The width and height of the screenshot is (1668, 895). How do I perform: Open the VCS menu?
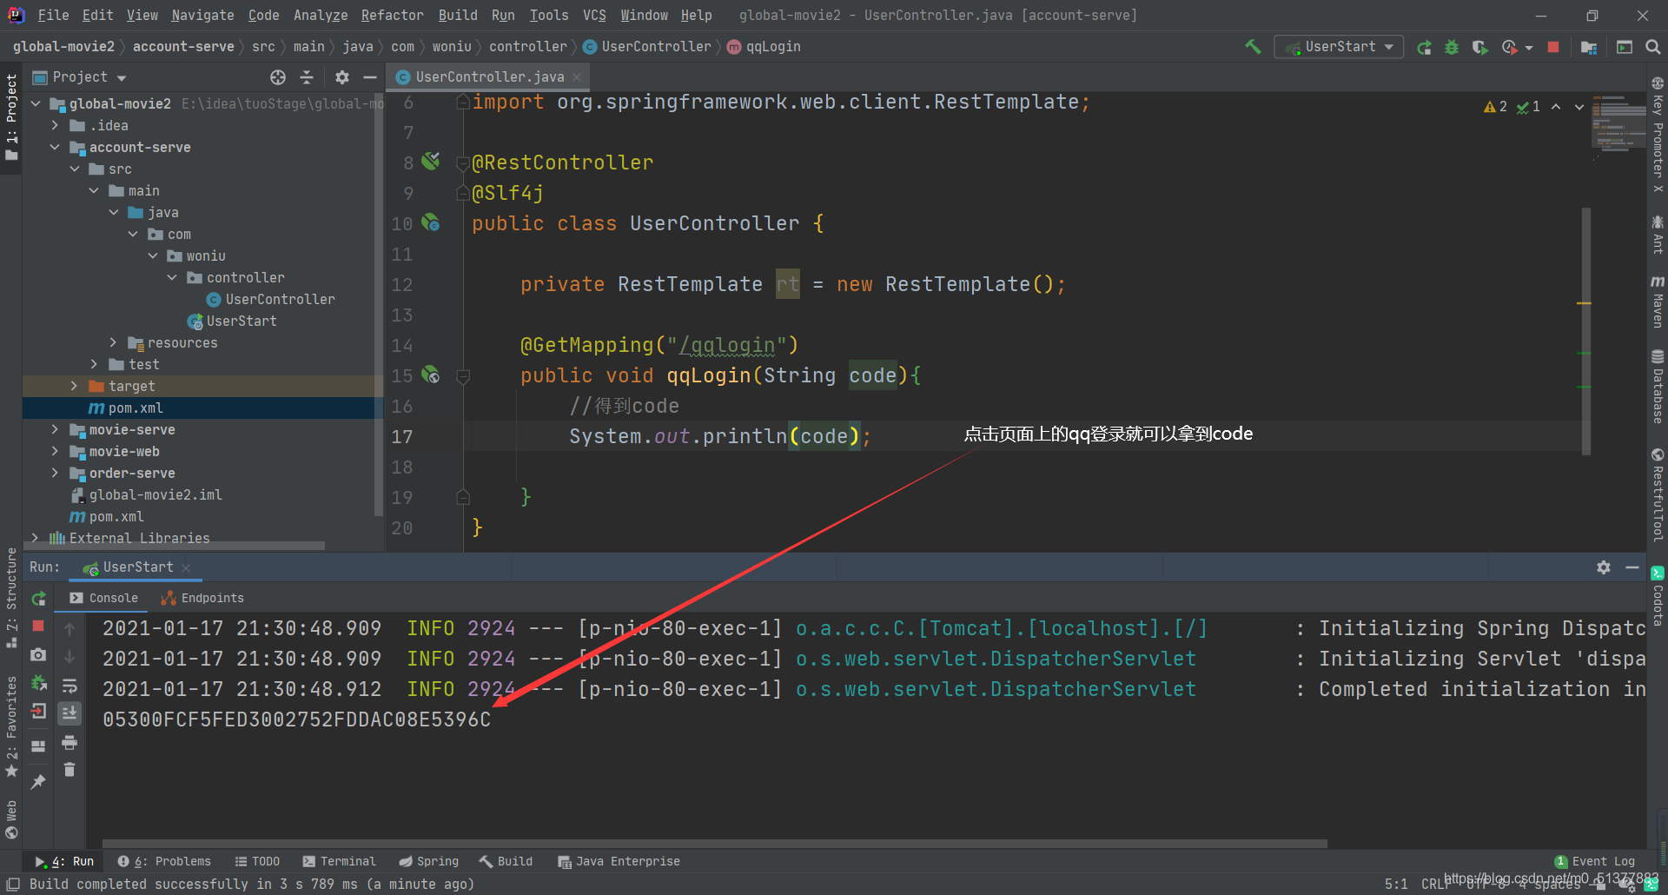pos(594,15)
